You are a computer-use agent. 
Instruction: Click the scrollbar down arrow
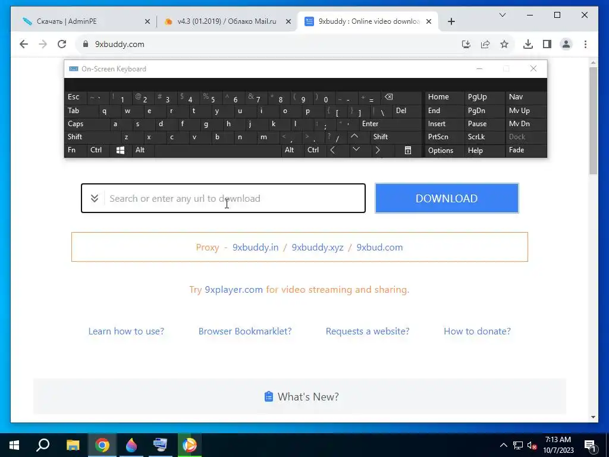tap(593, 417)
